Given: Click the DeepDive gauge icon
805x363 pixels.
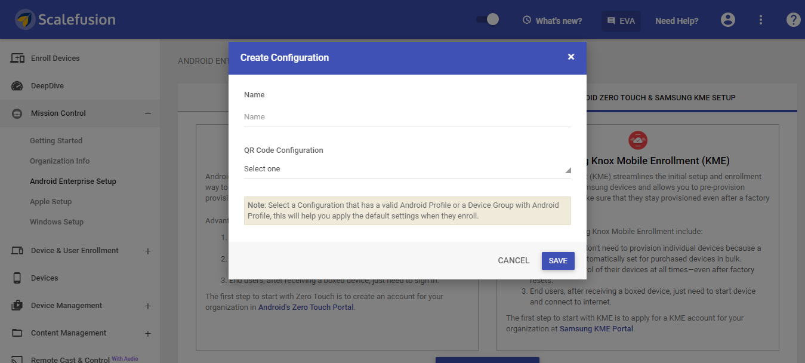Looking at the screenshot, I should point(17,86).
